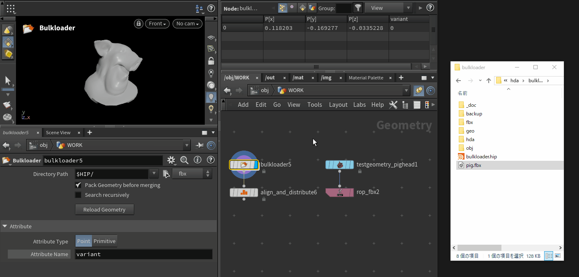Select the bulkloader5 node
Viewport: 579px width, 277px height.
pyautogui.click(x=244, y=164)
